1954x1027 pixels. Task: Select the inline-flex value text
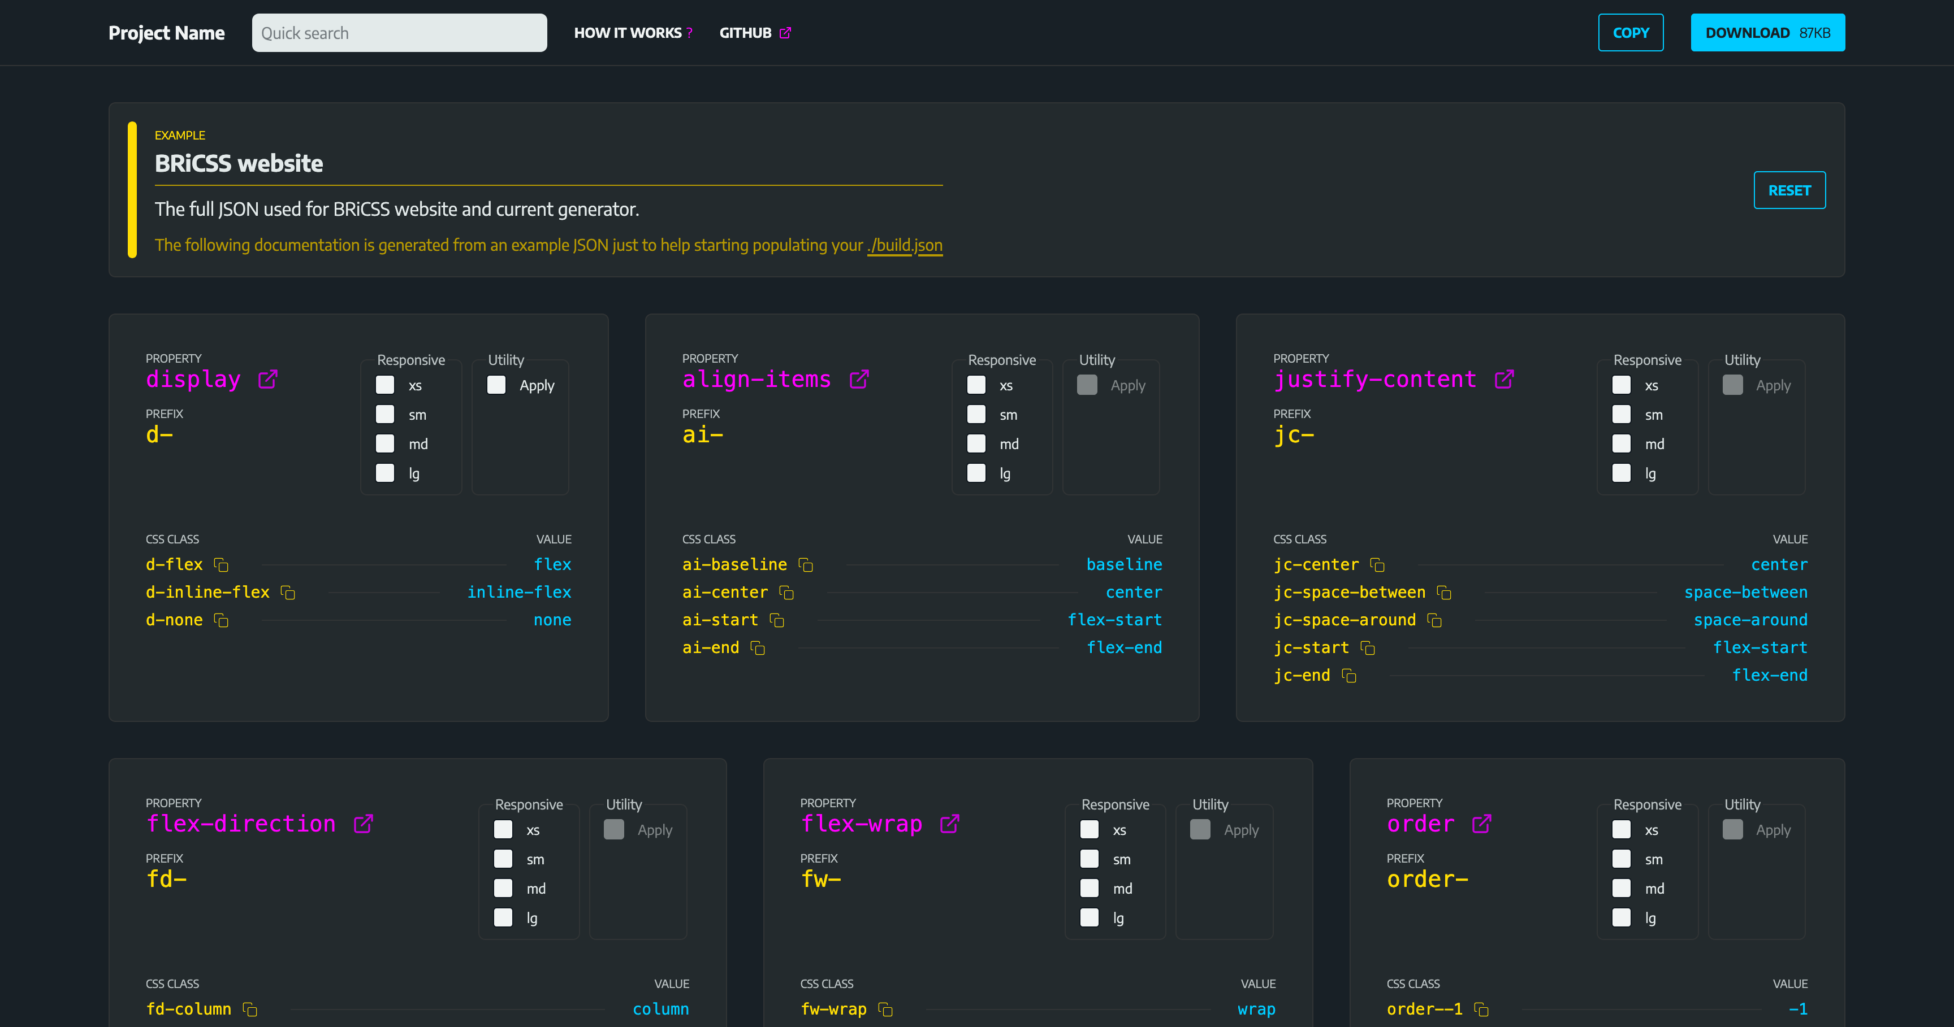pos(519,593)
